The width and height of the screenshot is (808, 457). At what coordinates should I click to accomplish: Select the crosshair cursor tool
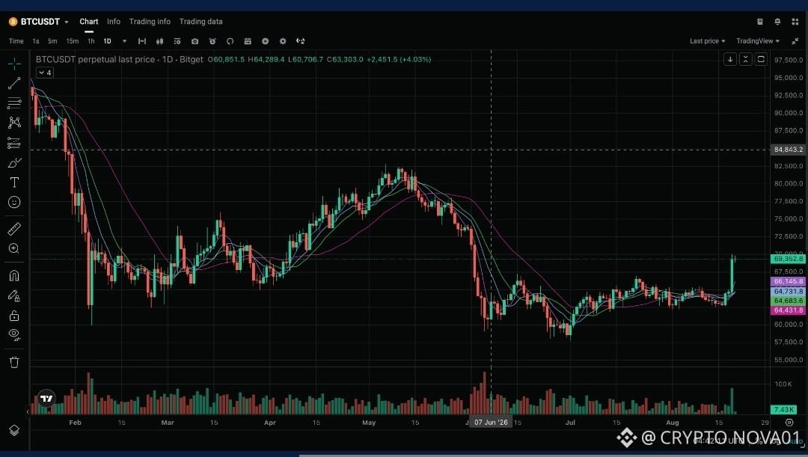tap(14, 64)
